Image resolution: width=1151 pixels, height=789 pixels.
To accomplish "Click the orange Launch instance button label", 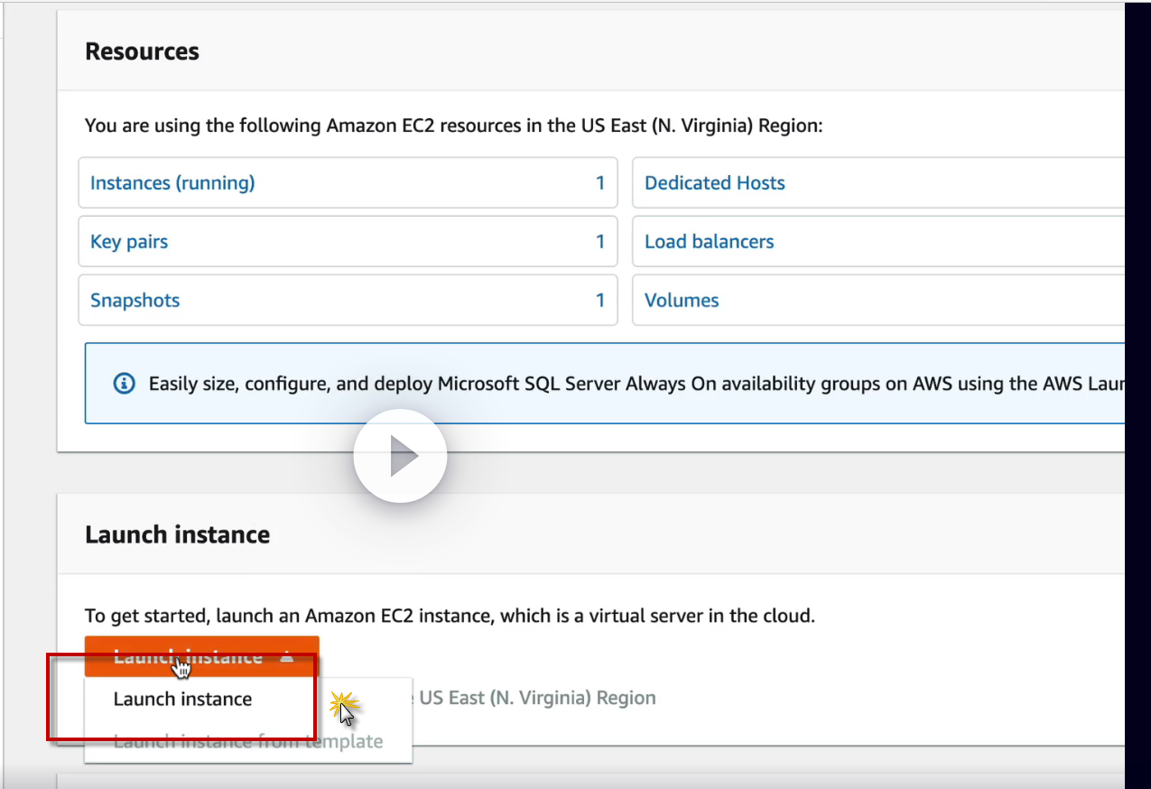I will coord(188,657).
